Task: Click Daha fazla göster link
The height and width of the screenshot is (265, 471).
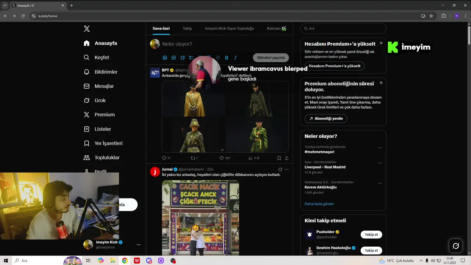Action: click(x=319, y=204)
